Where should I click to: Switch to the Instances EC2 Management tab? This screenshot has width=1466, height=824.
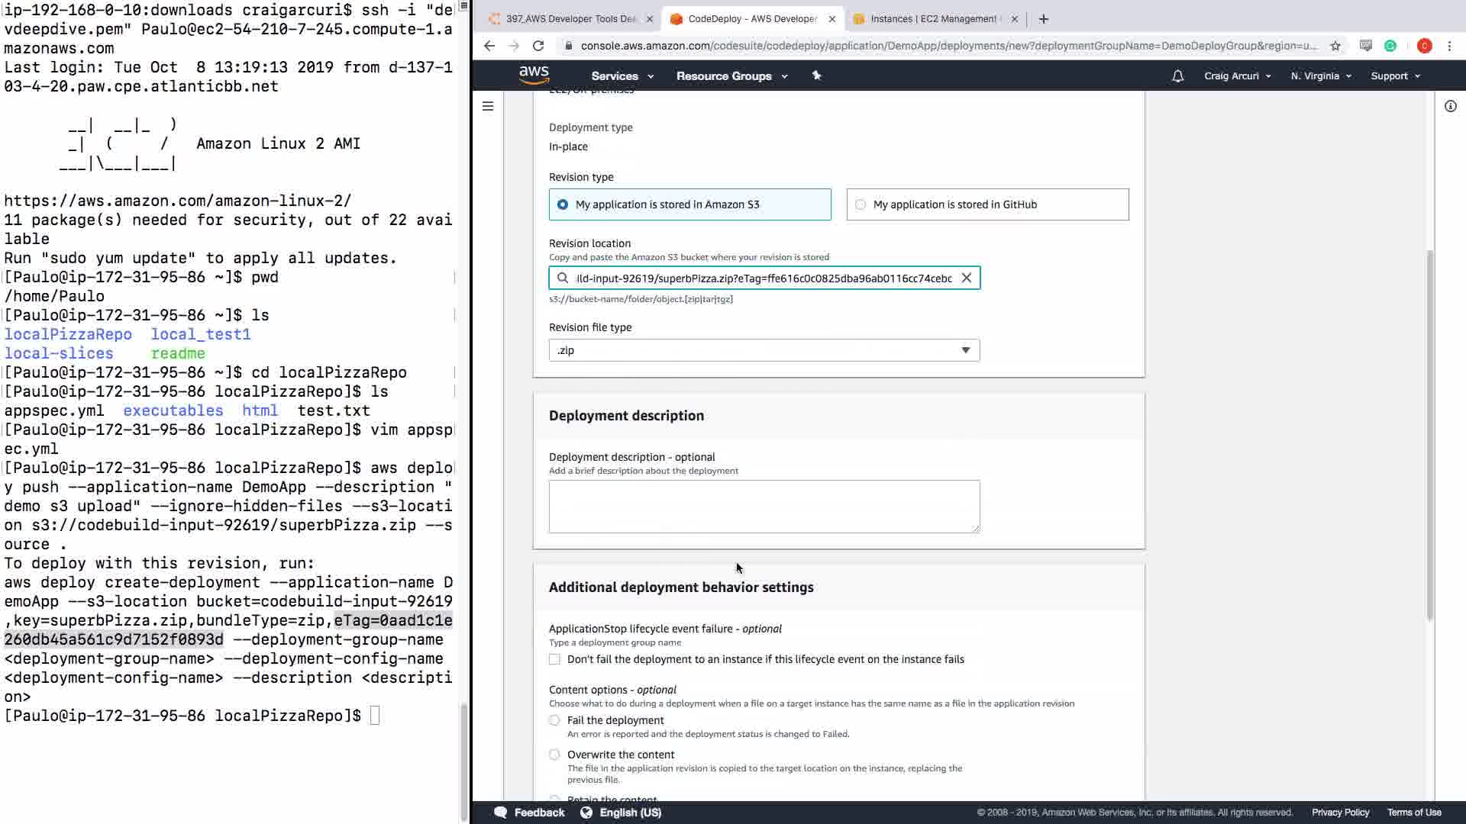933,19
